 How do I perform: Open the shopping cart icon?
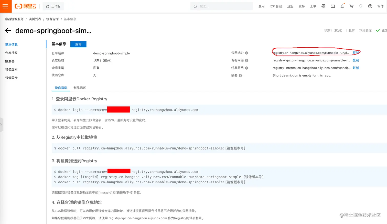(351, 6)
